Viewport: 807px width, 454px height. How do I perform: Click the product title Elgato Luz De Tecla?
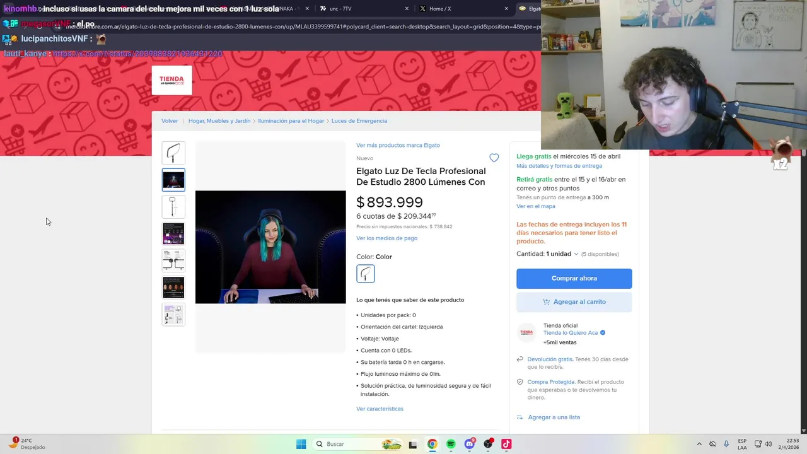pos(421,177)
